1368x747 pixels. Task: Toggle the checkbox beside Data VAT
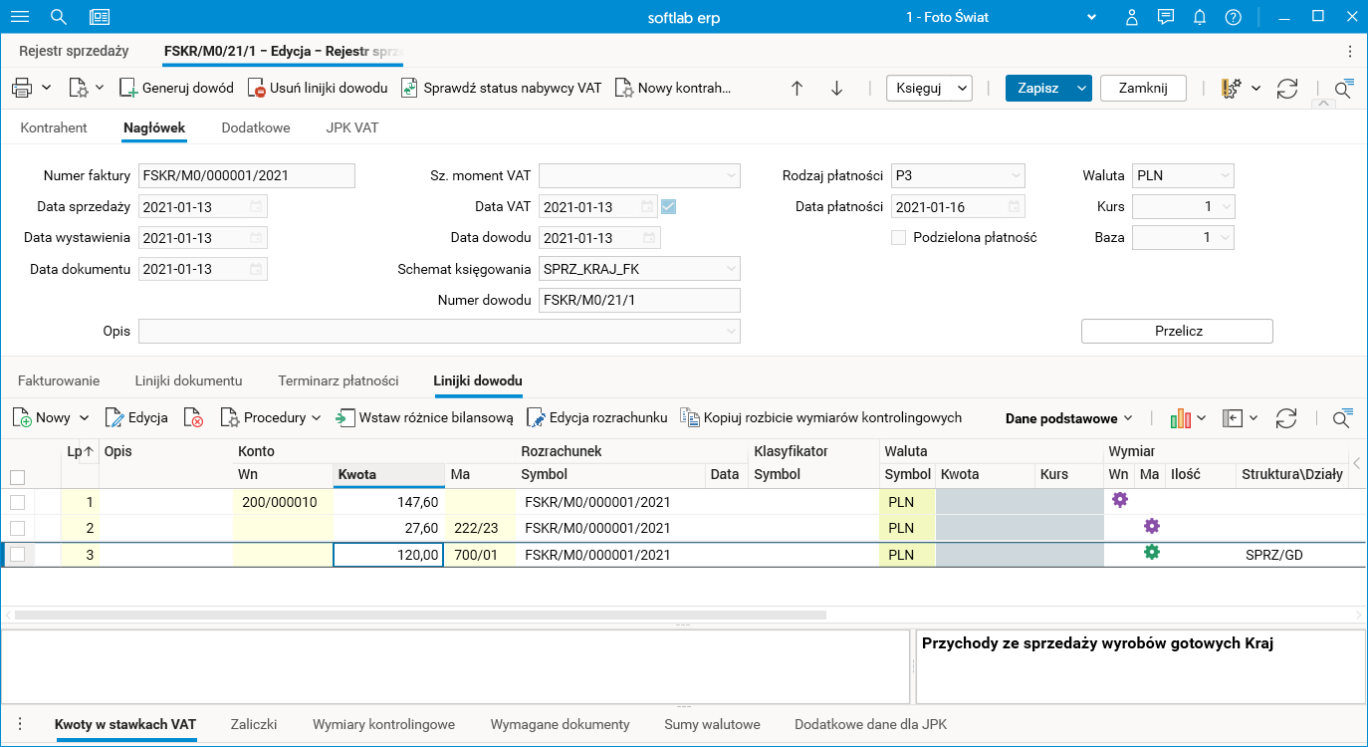669,207
